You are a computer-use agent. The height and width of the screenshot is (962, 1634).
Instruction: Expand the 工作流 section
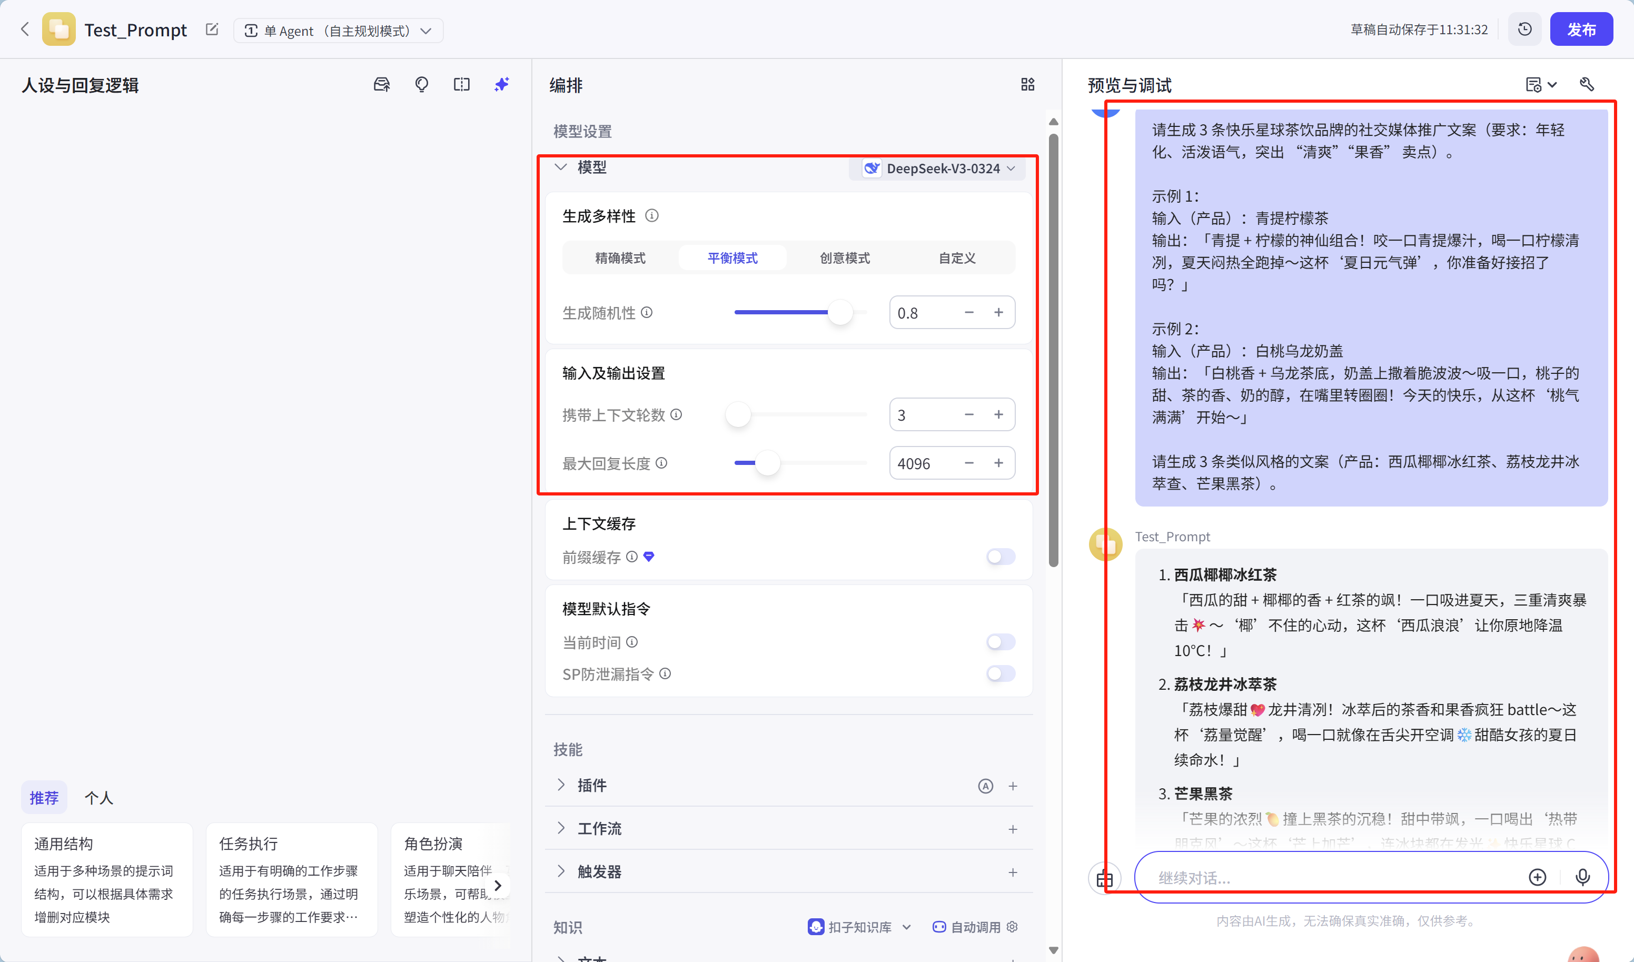tap(561, 828)
